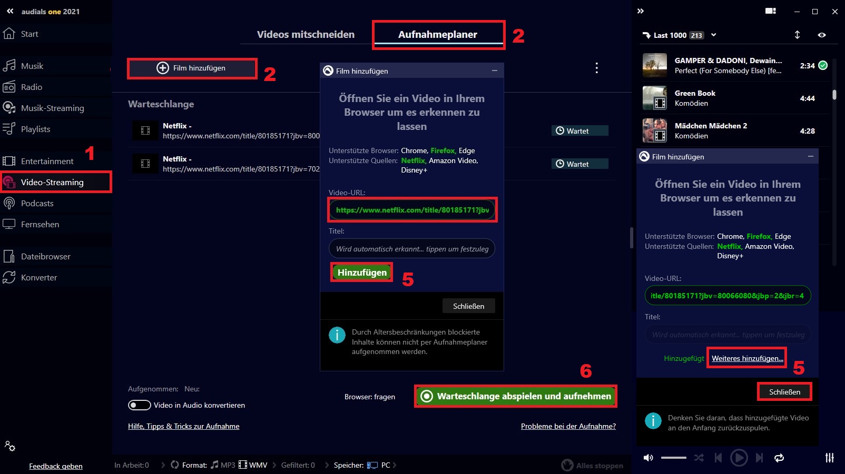Screen dimensions: 845x474
Task: Open Hilfe, Tipps & Tricks zur Aufnahme
Action: 183,426
